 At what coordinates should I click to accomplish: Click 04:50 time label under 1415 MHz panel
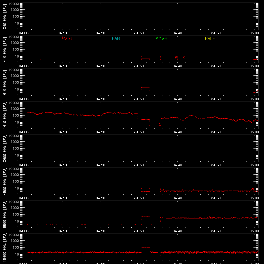[x=216, y=132]
